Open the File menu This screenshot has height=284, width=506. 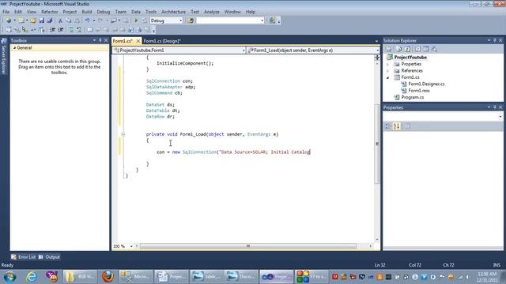pos(6,12)
